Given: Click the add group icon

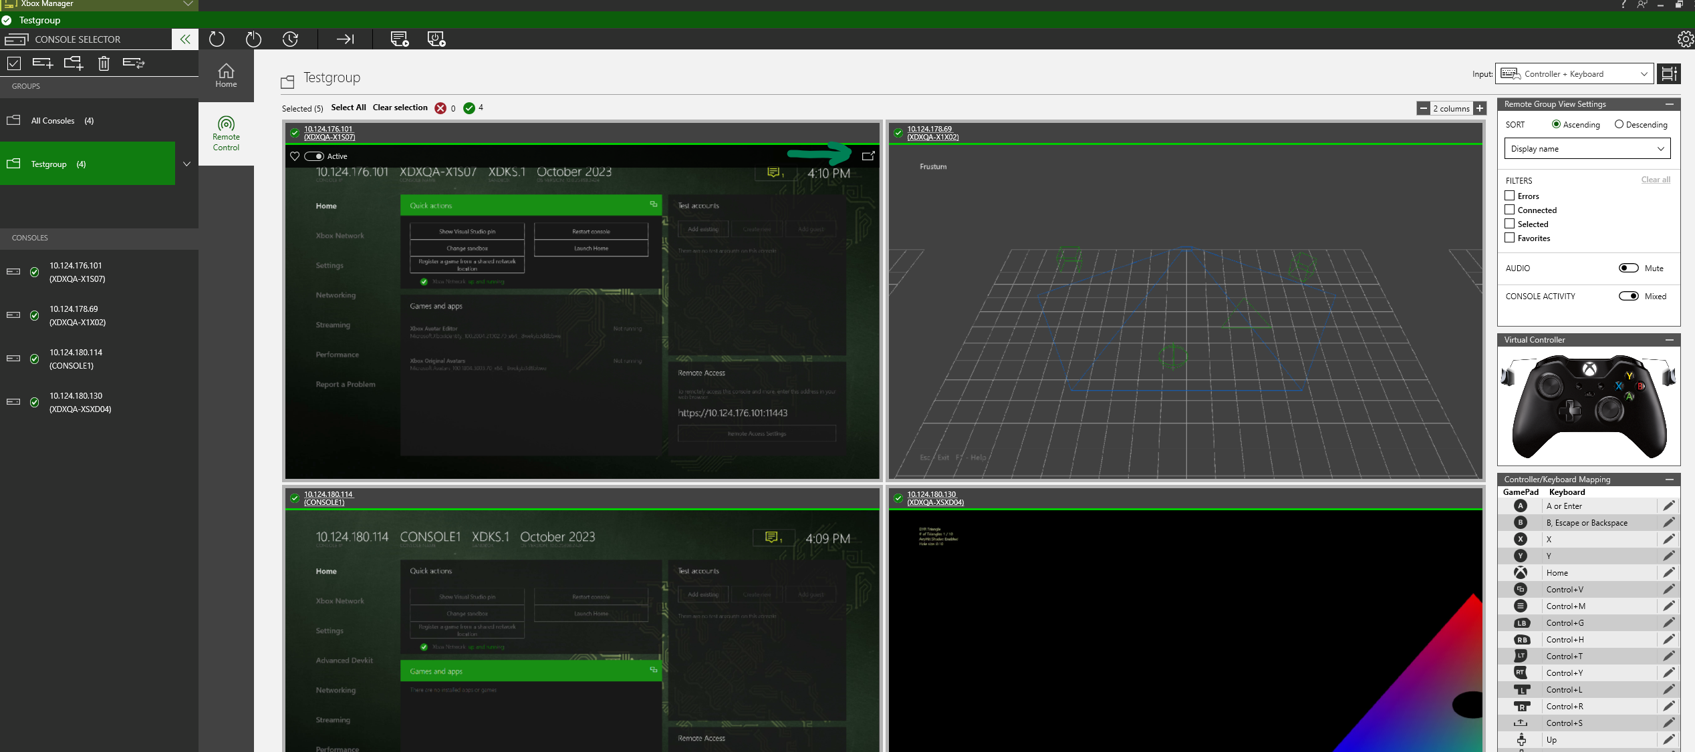Looking at the screenshot, I should pos(74,63).
